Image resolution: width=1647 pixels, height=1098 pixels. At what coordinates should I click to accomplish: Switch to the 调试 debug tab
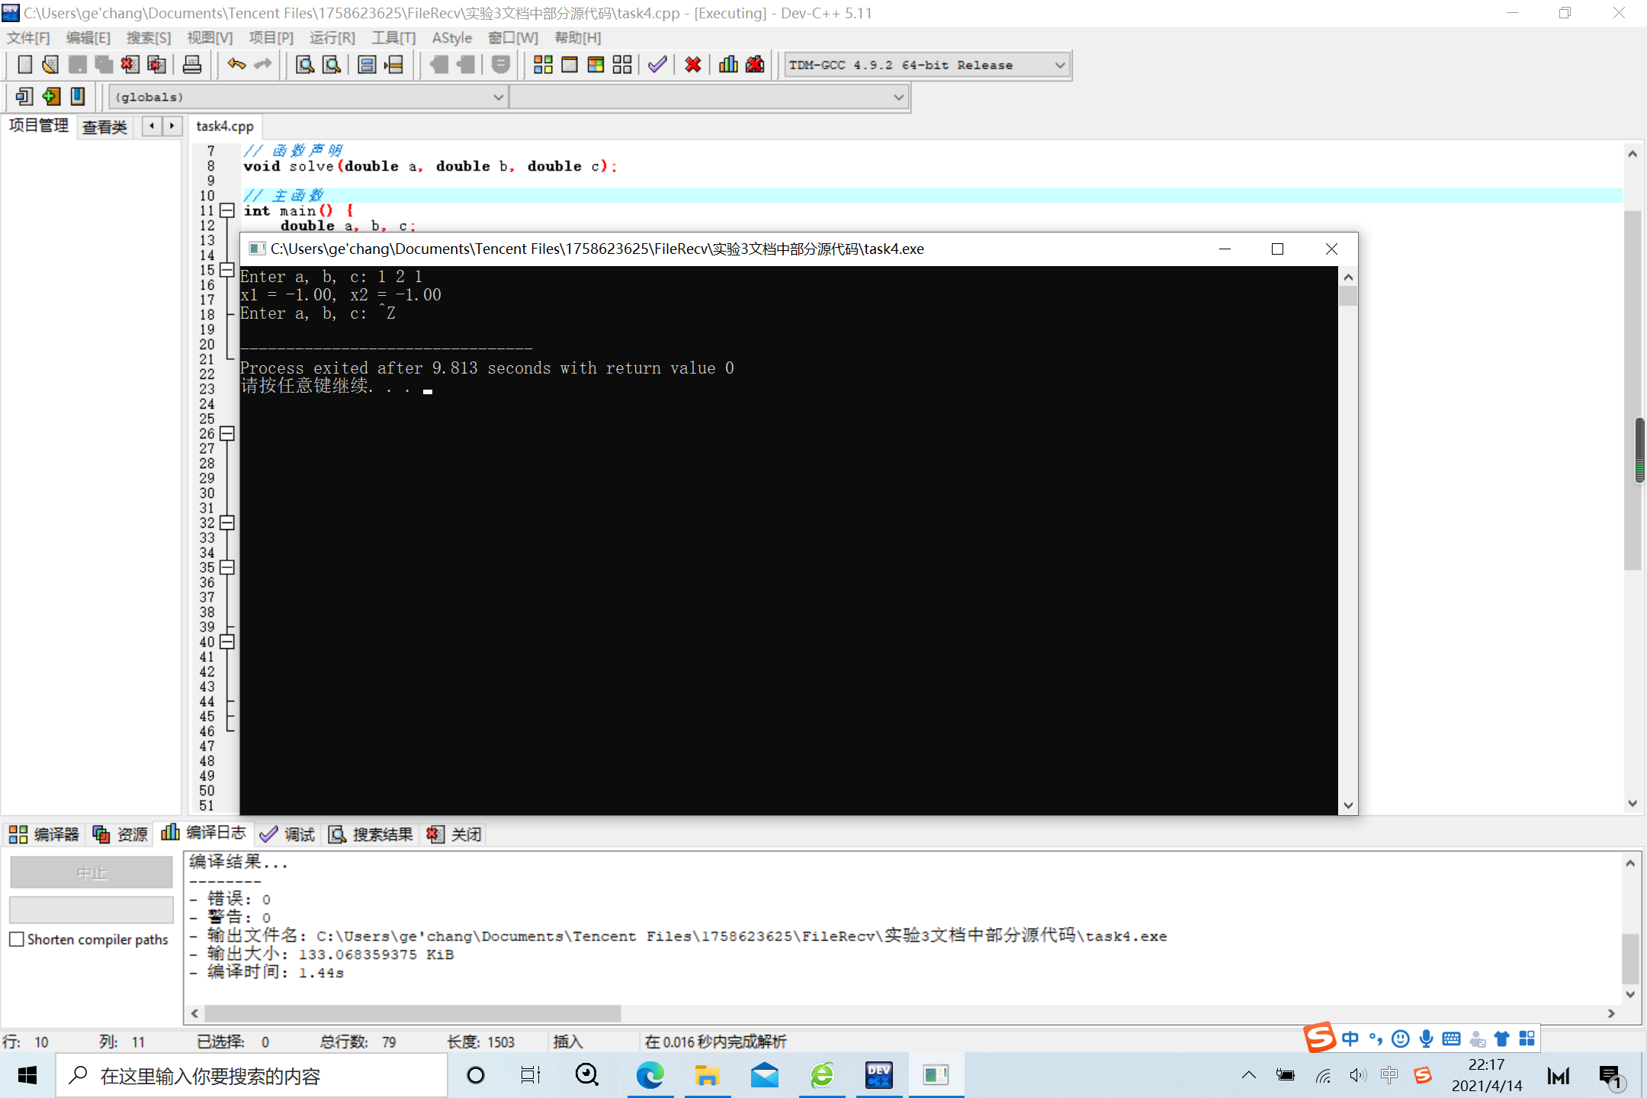pyautogui.click(x=288, y=834)
